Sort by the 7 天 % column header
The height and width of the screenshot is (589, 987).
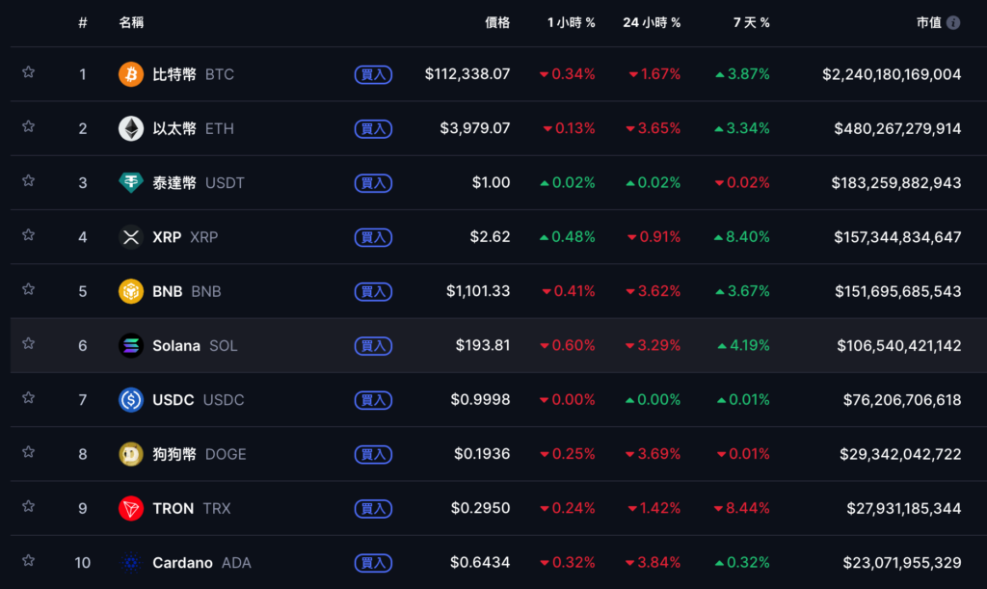pyautogui.click(x=751, y=22)
